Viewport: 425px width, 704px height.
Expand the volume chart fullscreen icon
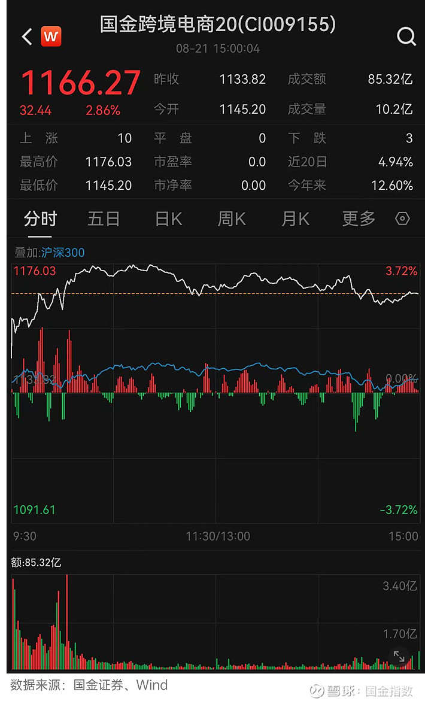coord(398,656)
